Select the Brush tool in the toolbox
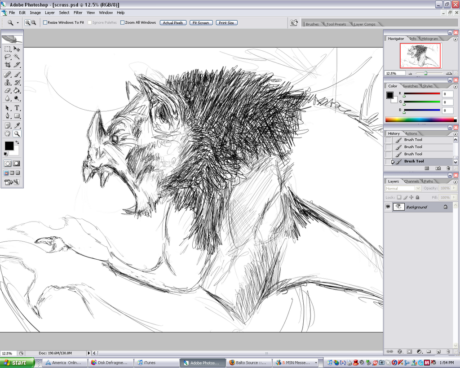460x368 pixels. pyautogui.click(x=17, y=75)
